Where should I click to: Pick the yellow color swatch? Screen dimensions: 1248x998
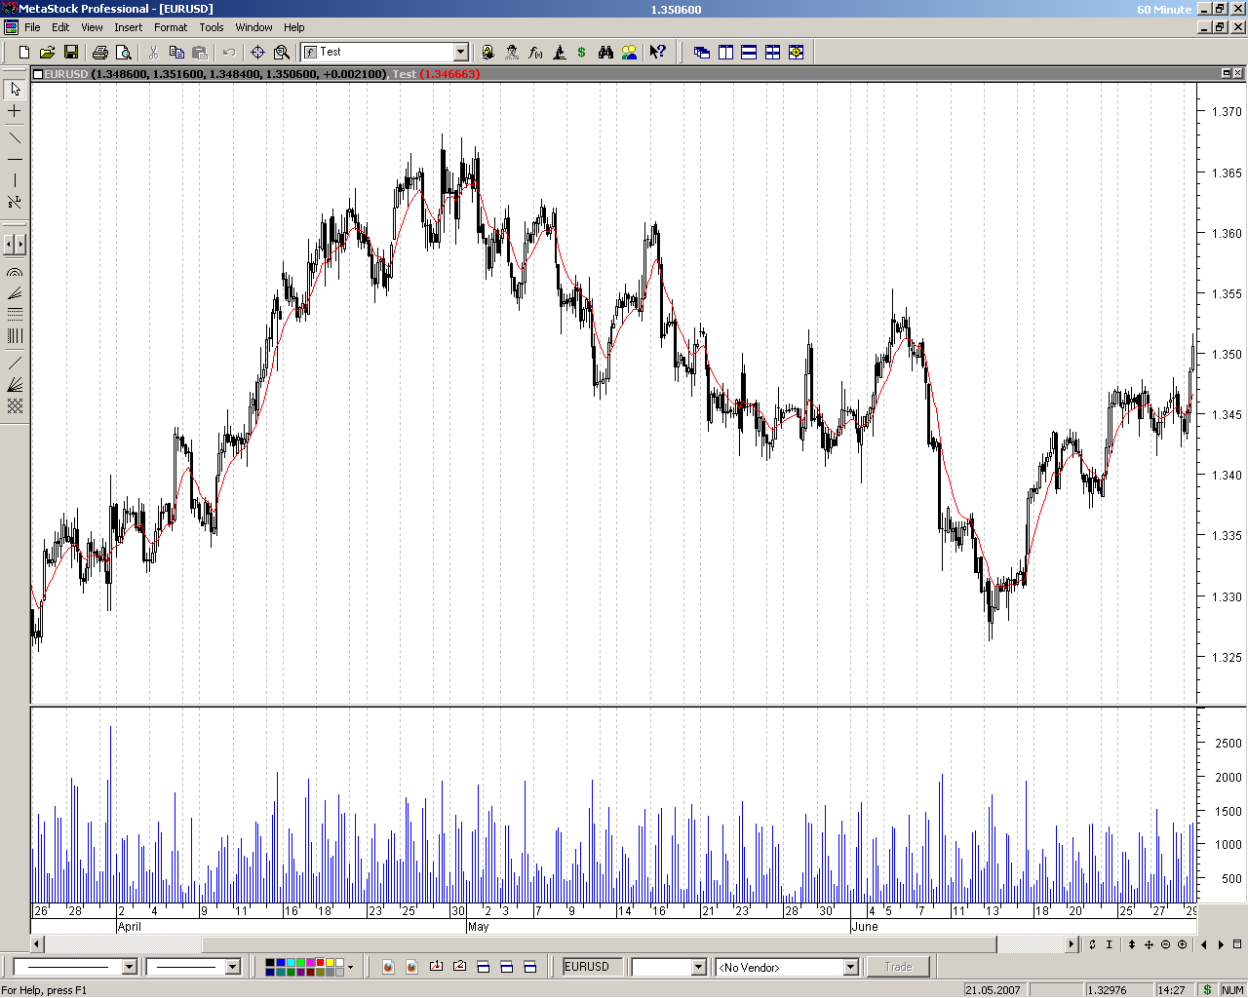coord(329,963)
